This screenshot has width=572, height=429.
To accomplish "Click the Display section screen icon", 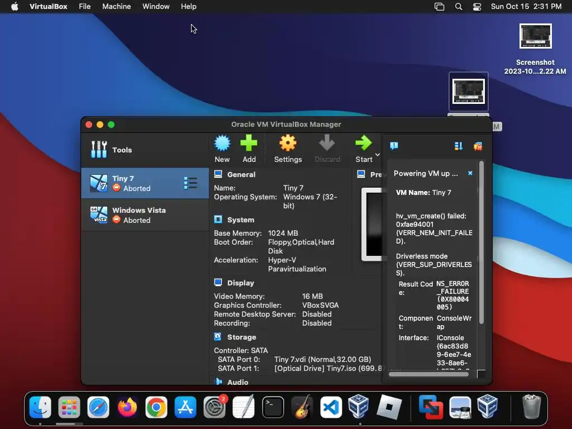I will [x=218, y=282].
